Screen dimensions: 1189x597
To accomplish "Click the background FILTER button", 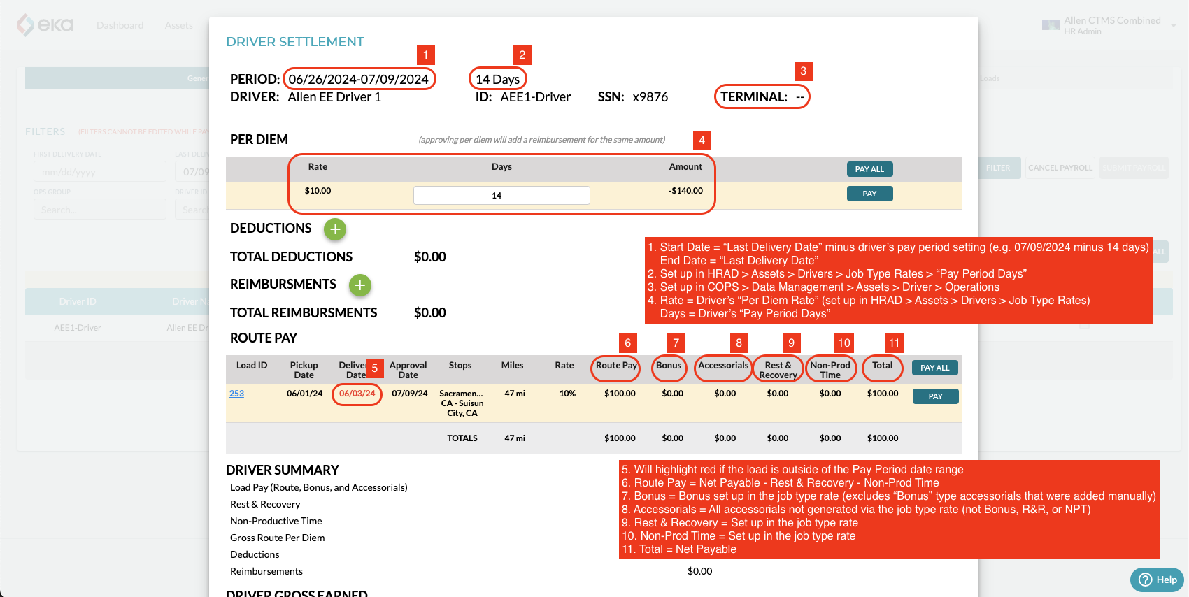I will pos(998,168).
